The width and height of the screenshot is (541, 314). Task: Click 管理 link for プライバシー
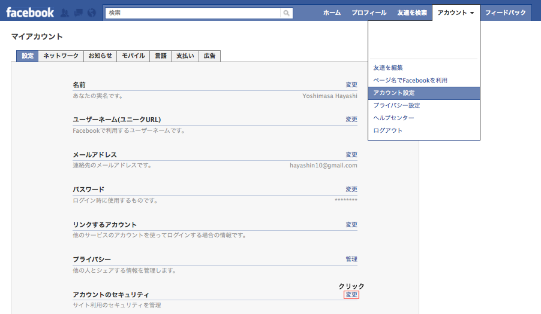(351, 260)
